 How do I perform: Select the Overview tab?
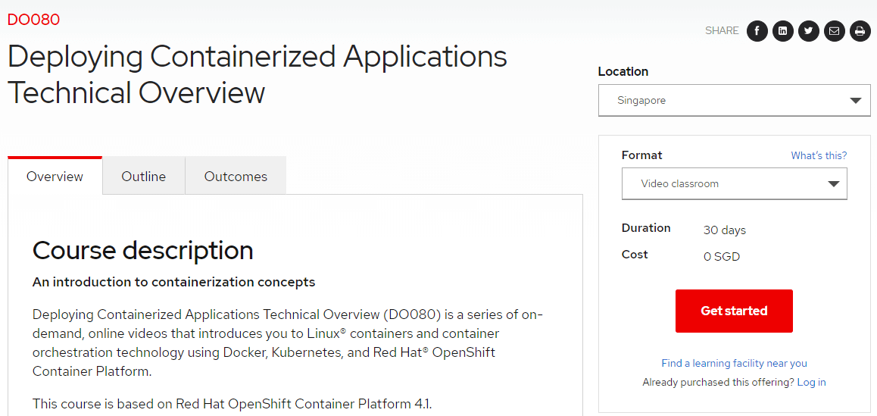pos(55,177)
